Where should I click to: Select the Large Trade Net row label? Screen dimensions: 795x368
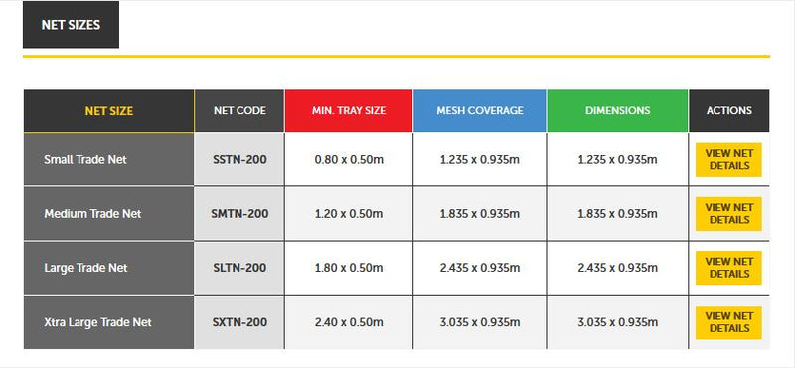85,268
